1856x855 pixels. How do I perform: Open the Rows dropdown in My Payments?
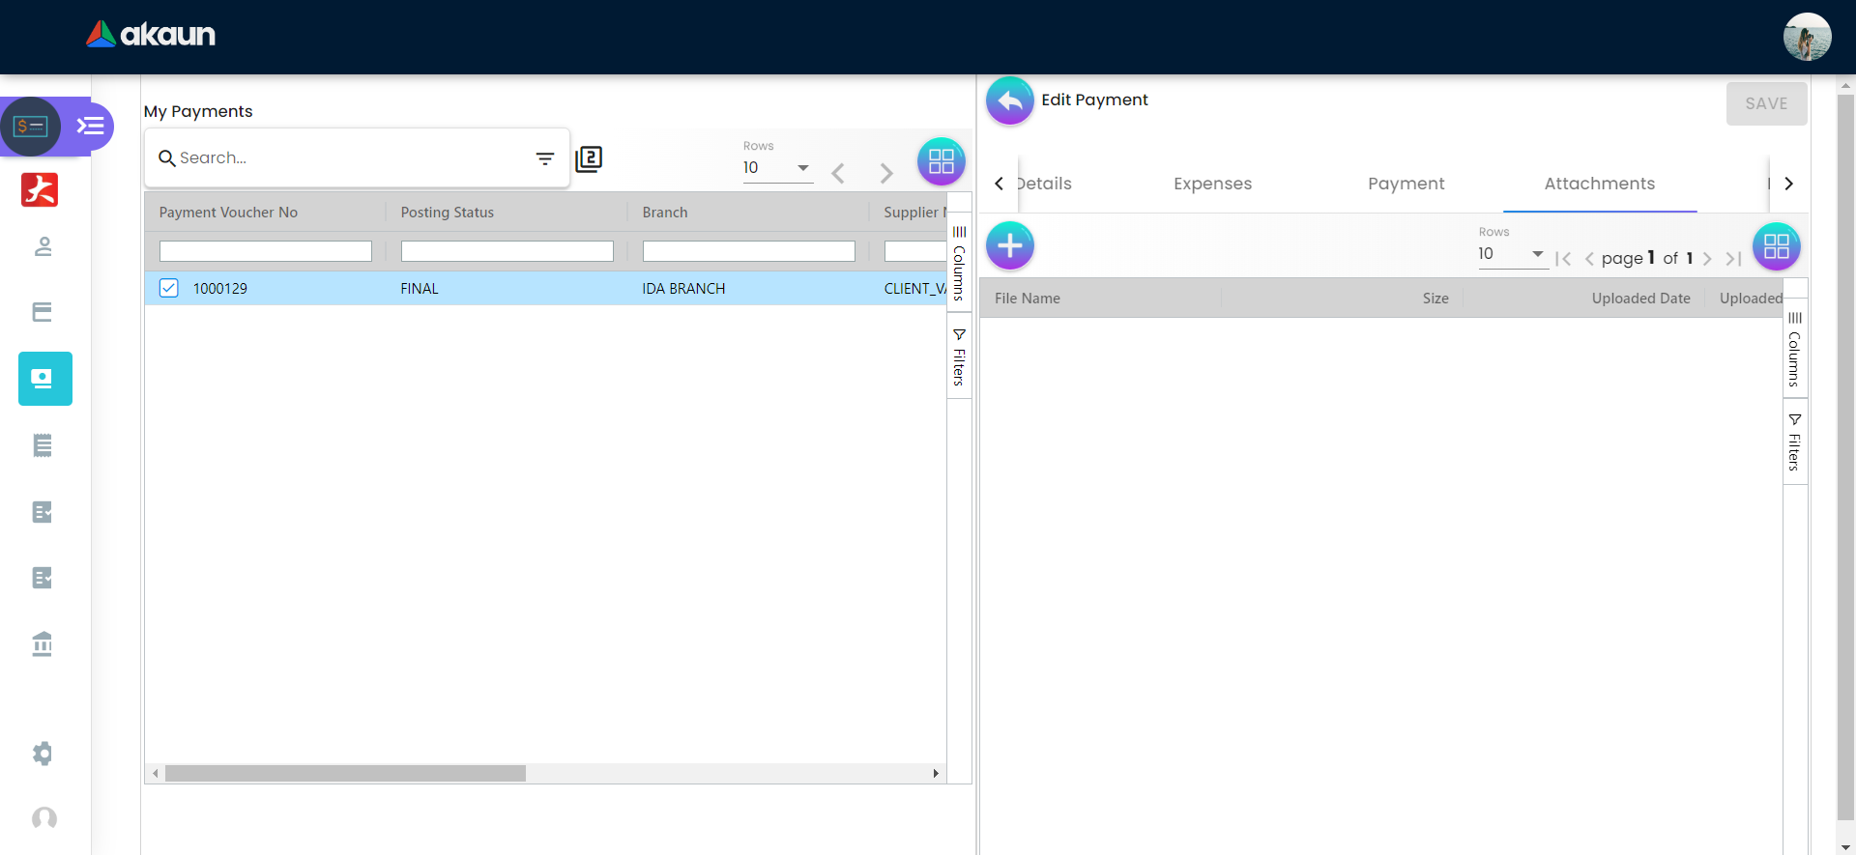pos(777,168)
